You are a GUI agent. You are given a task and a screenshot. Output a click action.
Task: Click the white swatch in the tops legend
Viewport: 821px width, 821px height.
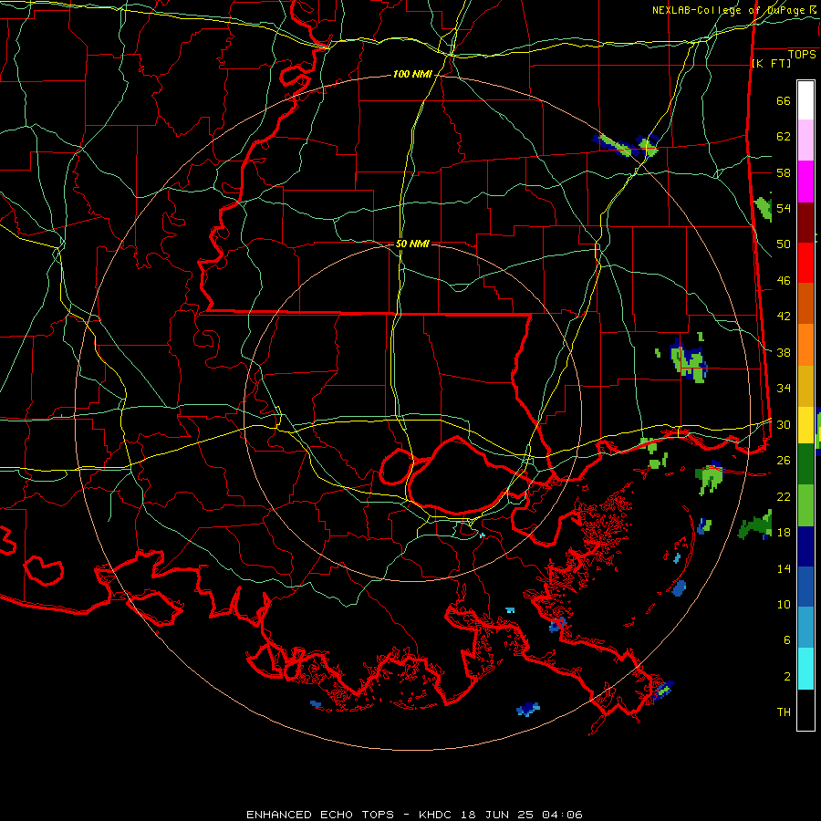(x=805, y=100)
